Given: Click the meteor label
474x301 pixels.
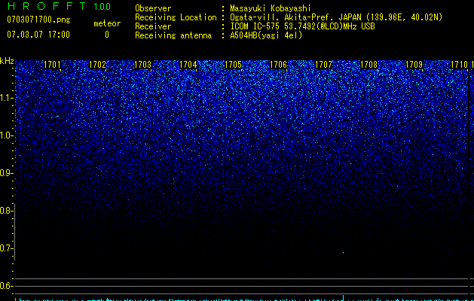Looking at the screenshot, I should pos(107,23).
